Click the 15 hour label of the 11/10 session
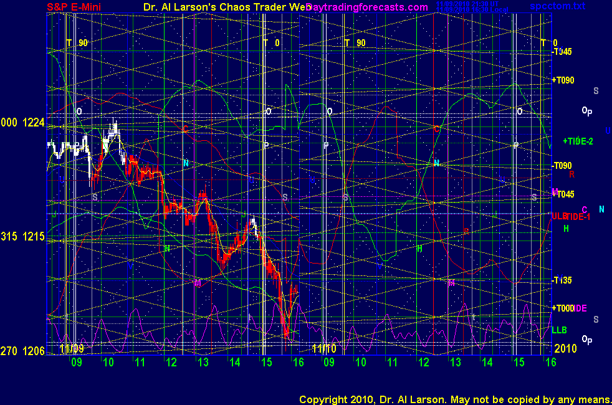 [519, 363]
